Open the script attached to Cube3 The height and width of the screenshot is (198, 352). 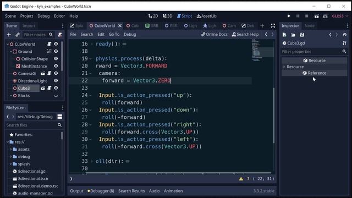coord(49,88)
